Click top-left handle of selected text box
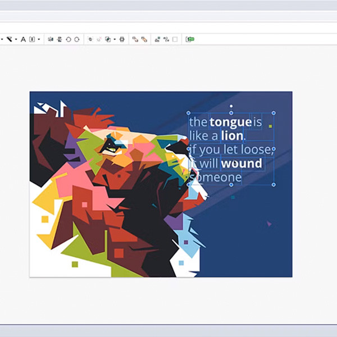 [x=189, y=113]
